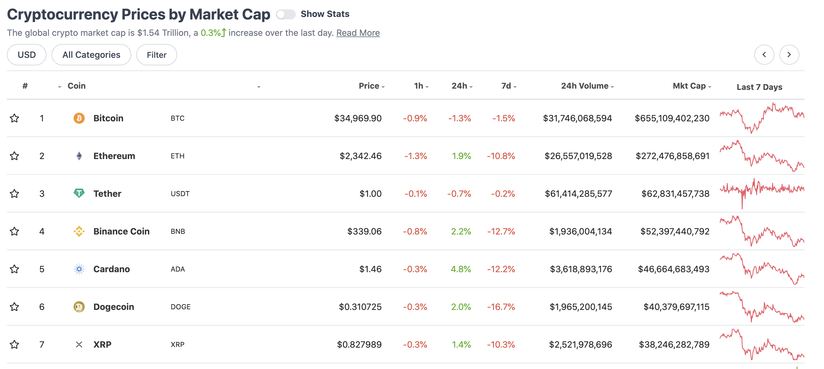Viewport: 824px width, 369px height.
Task: Click the XRP logo icon
Action: 79,344
